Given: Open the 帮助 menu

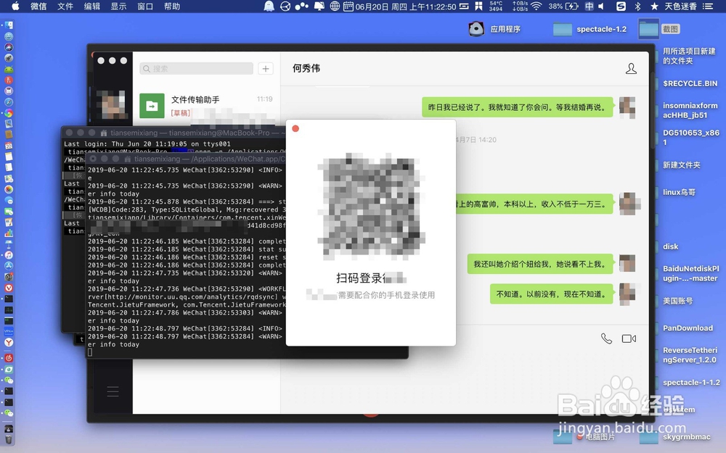Looking at the screenshot, I should tap(172, 6).
